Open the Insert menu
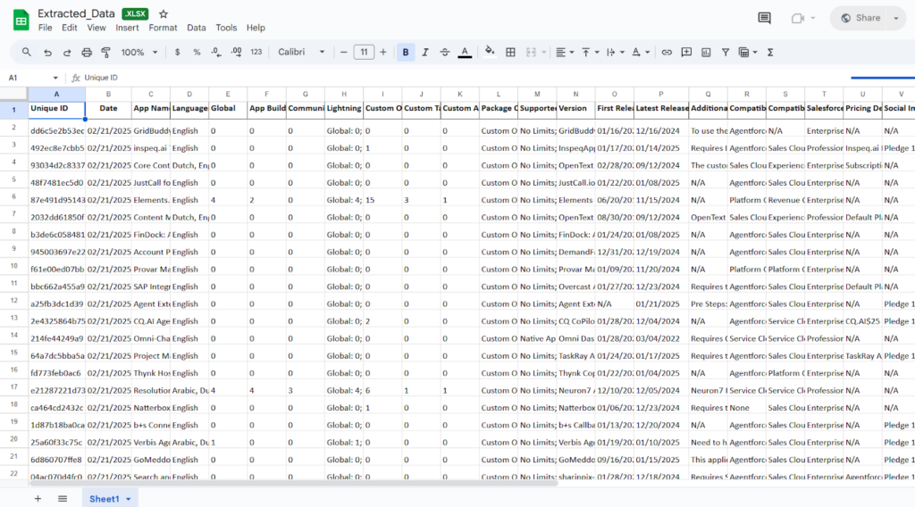 tap(127, 28)
